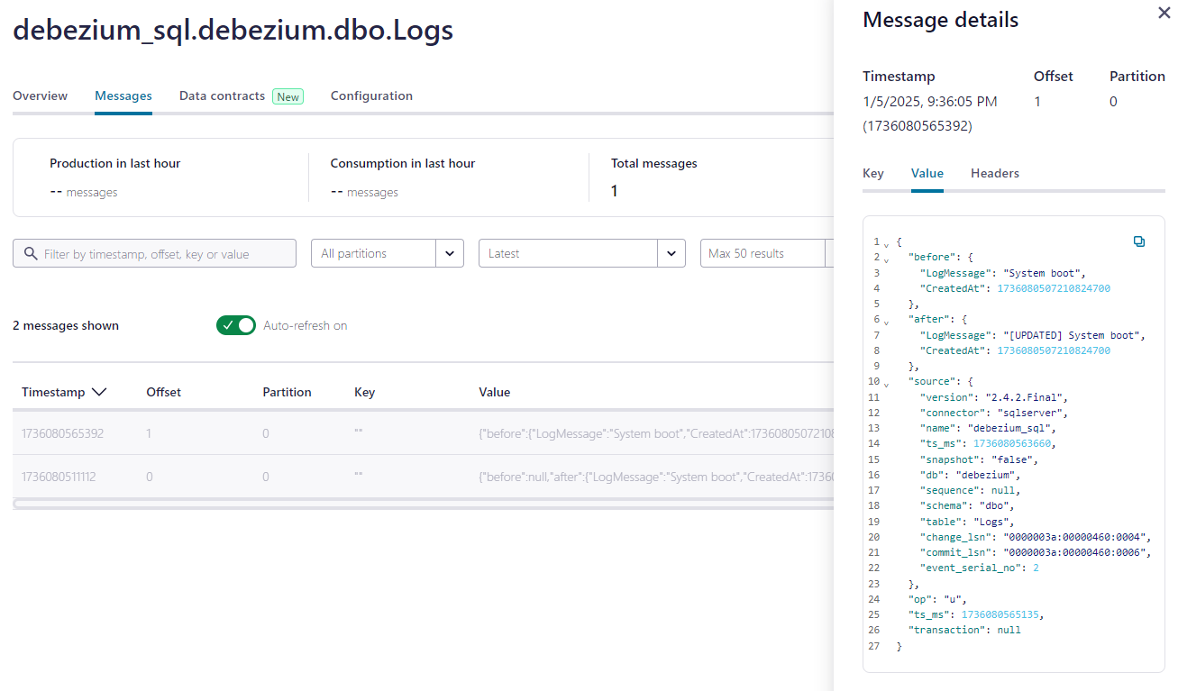This screenshot has height=691, width=1178.
Task: Open the Headers tab in details
Action: (995, 173)
